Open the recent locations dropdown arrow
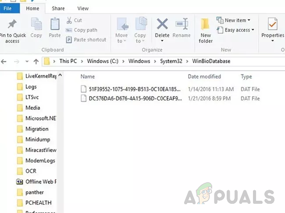Screen dimensions: 285x213 (27, 61)
